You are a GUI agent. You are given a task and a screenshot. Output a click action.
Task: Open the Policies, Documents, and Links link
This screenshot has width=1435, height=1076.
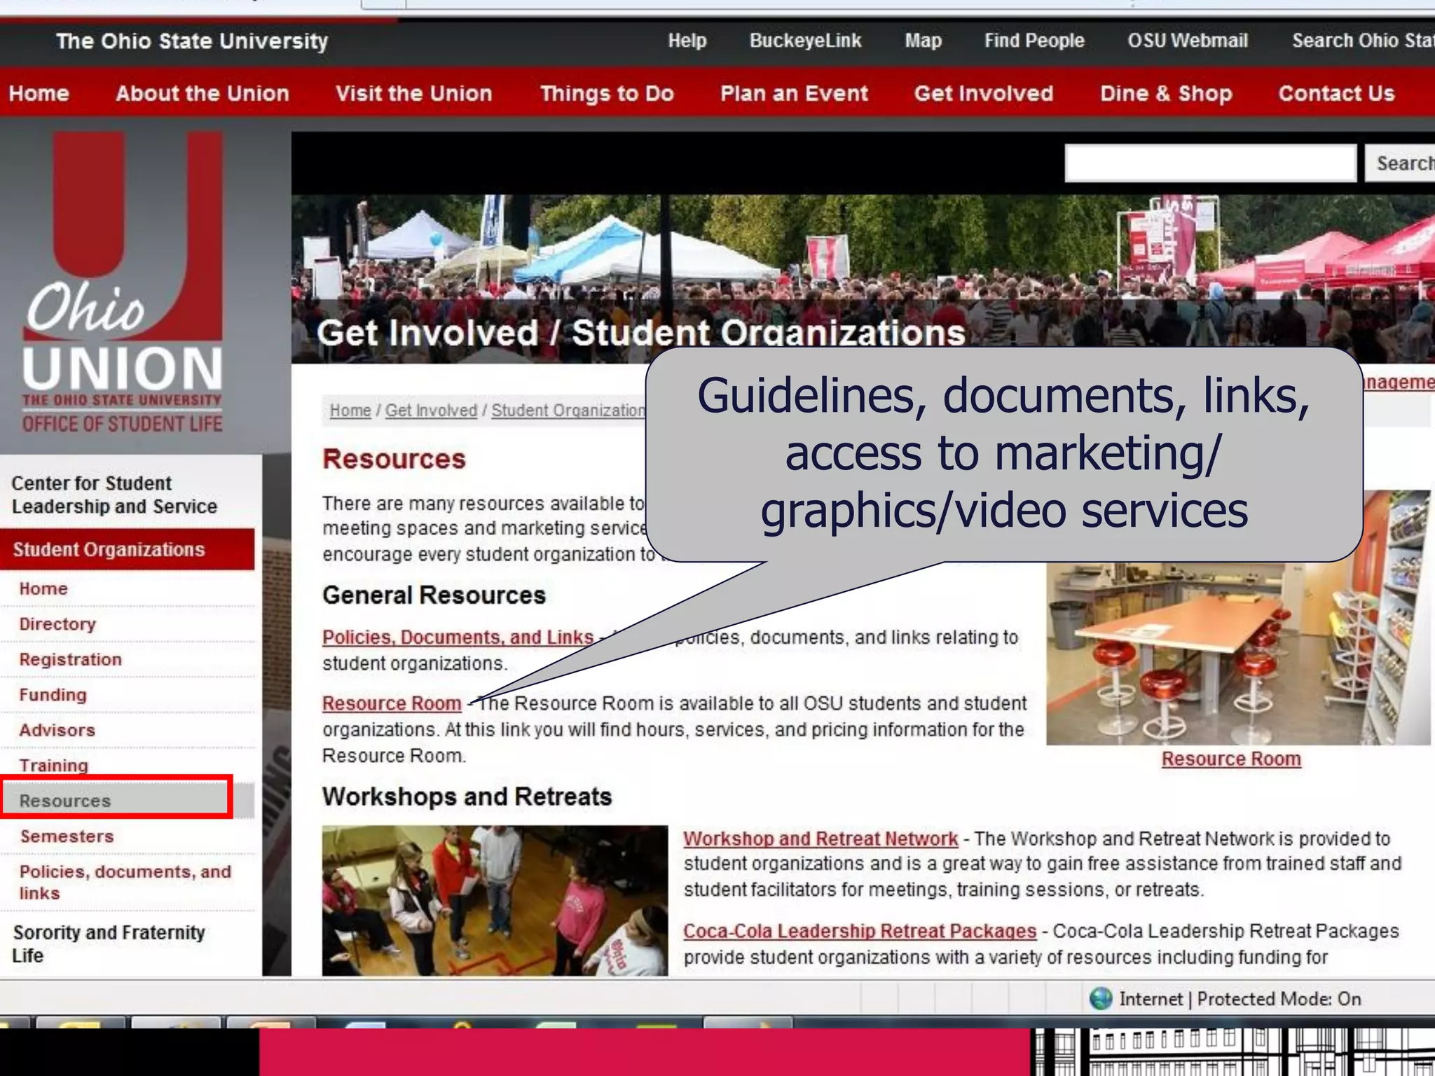point(458,637)
